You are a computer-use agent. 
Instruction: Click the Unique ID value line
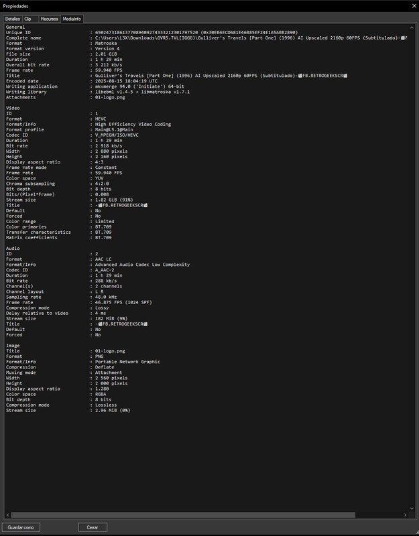coord(196,32)
